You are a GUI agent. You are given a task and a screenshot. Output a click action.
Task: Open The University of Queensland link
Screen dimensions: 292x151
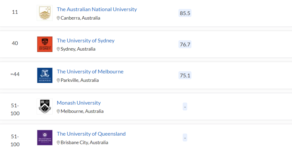click(91, 134)
